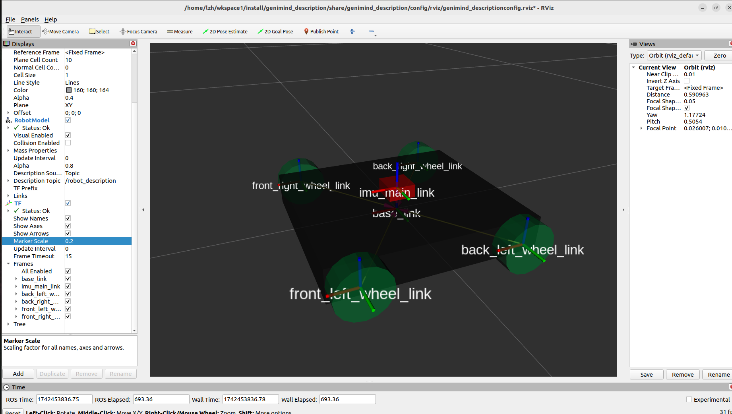The height and width of the screenshot is (414, 732).
Task: Activate 2D Pose Estimate tool
Action: click(x=225, y=31)
